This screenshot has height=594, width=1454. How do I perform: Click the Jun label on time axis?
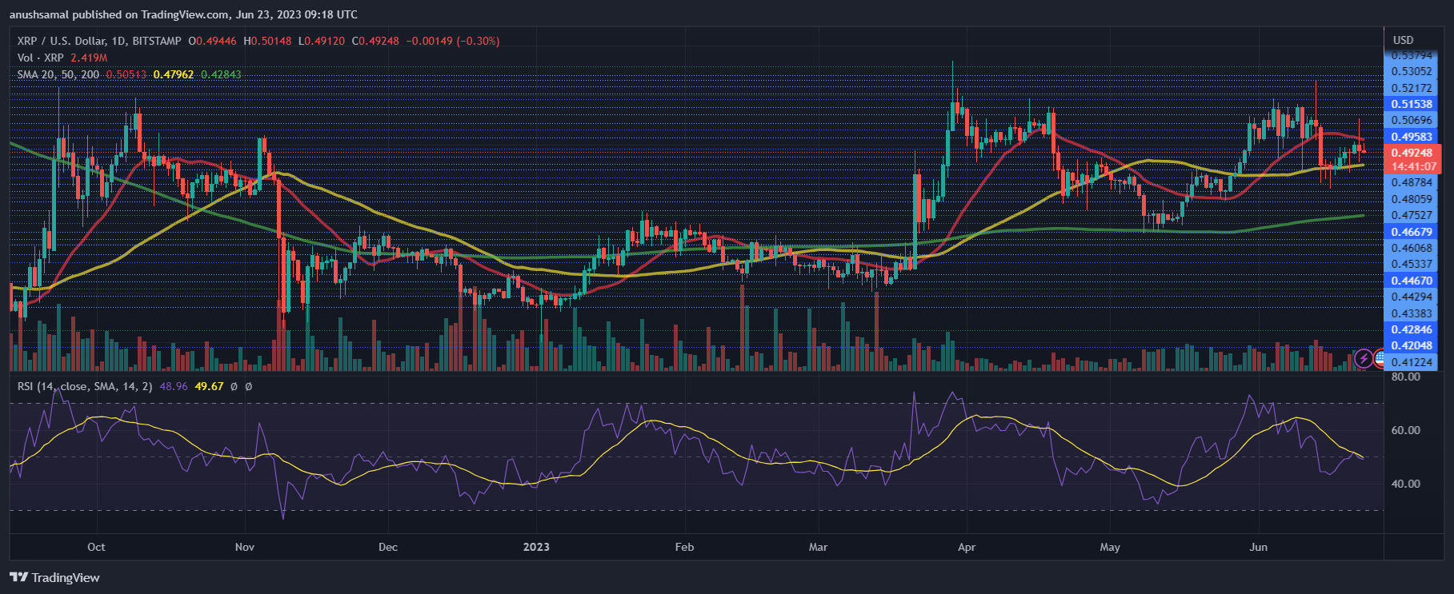point(1259,547)
